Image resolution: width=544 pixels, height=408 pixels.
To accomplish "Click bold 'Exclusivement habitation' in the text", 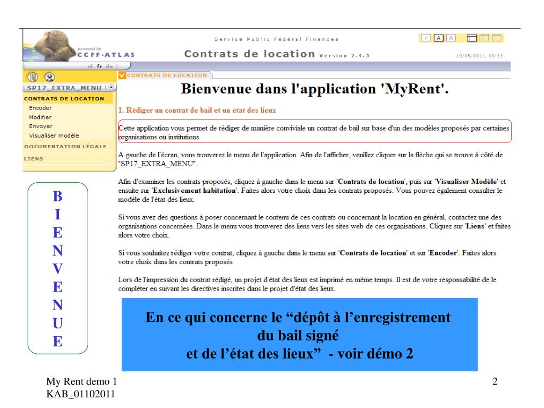I will (x=194, y=191).
